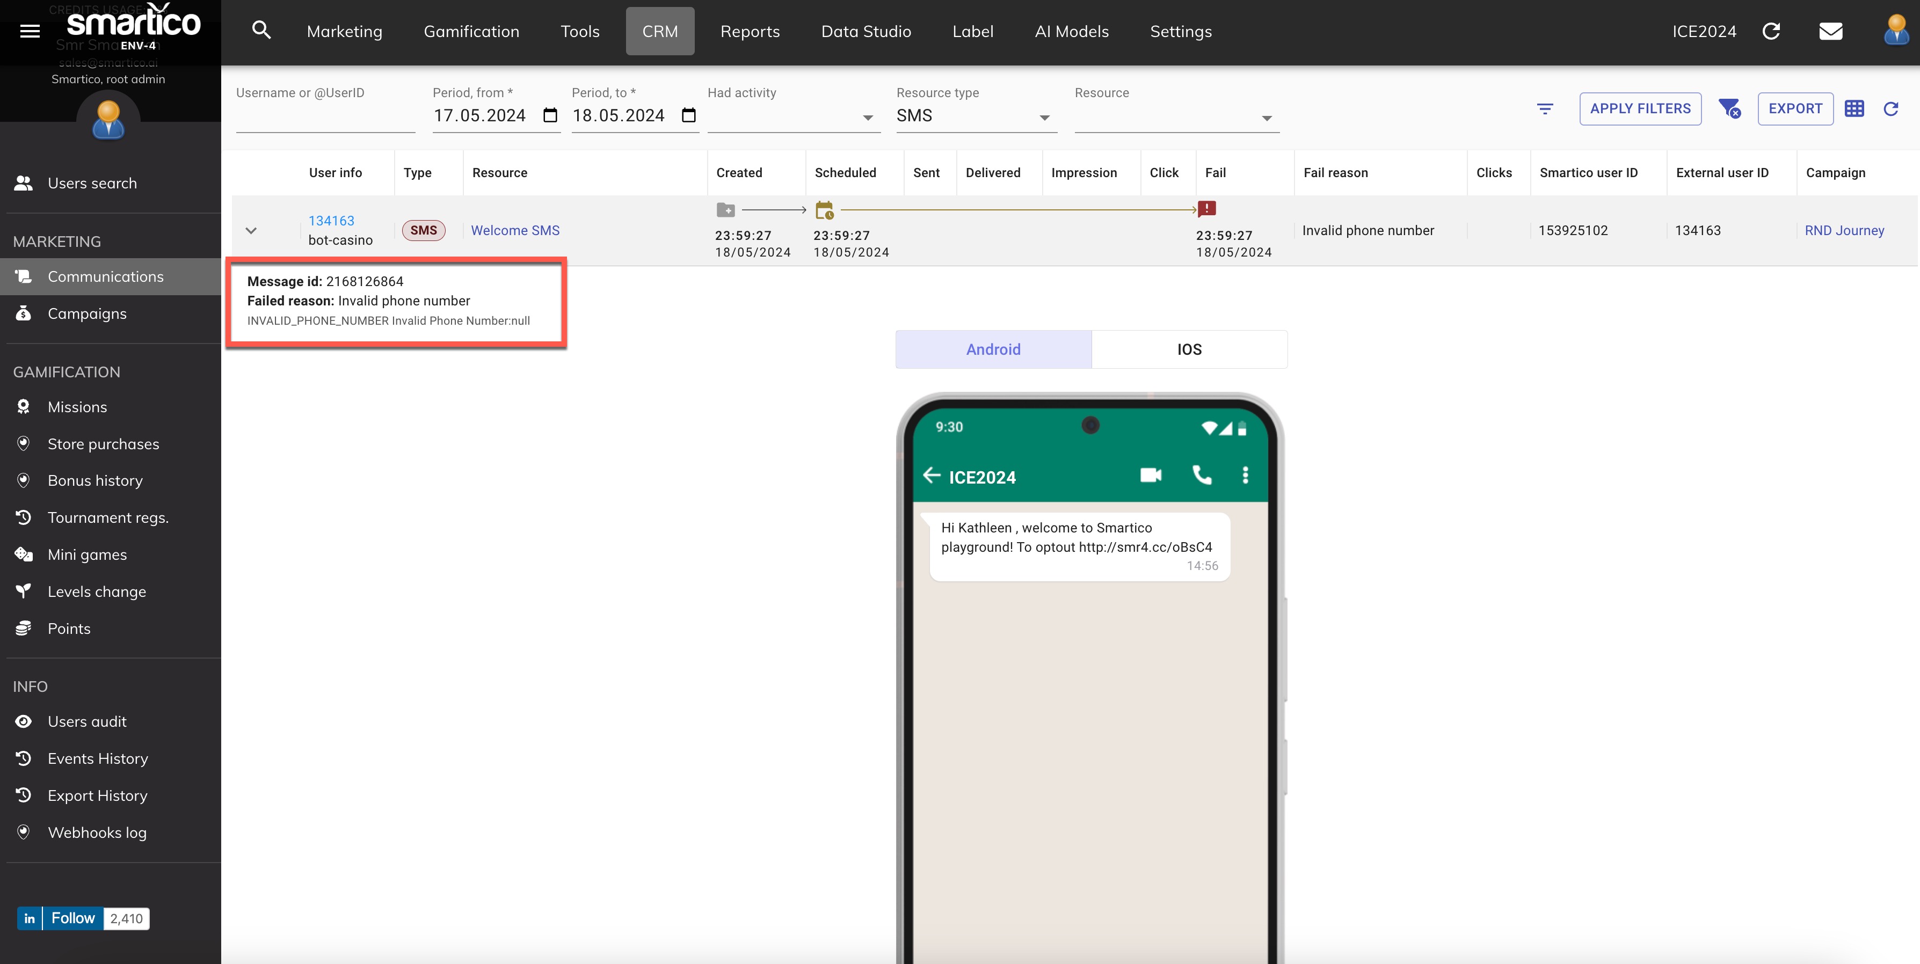1920x964 pixels.
Task: Select the Android preview toggle
Action: pos(993,349)
